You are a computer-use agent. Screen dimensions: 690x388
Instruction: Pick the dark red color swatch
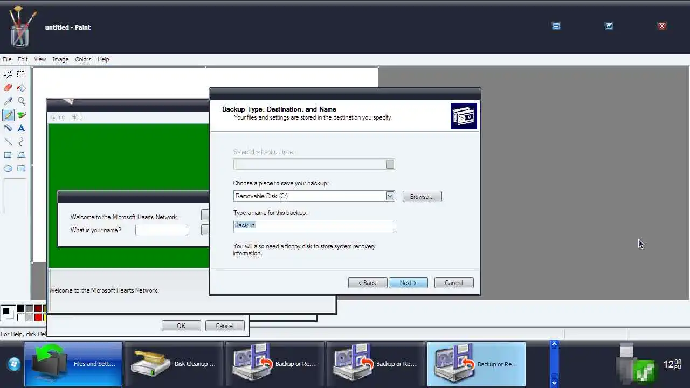[38, 309]
